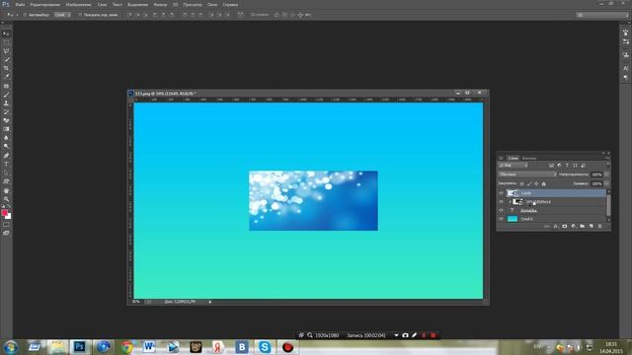
Task: Select the Zoom tool in toolbox
Action: click(6, 199)
